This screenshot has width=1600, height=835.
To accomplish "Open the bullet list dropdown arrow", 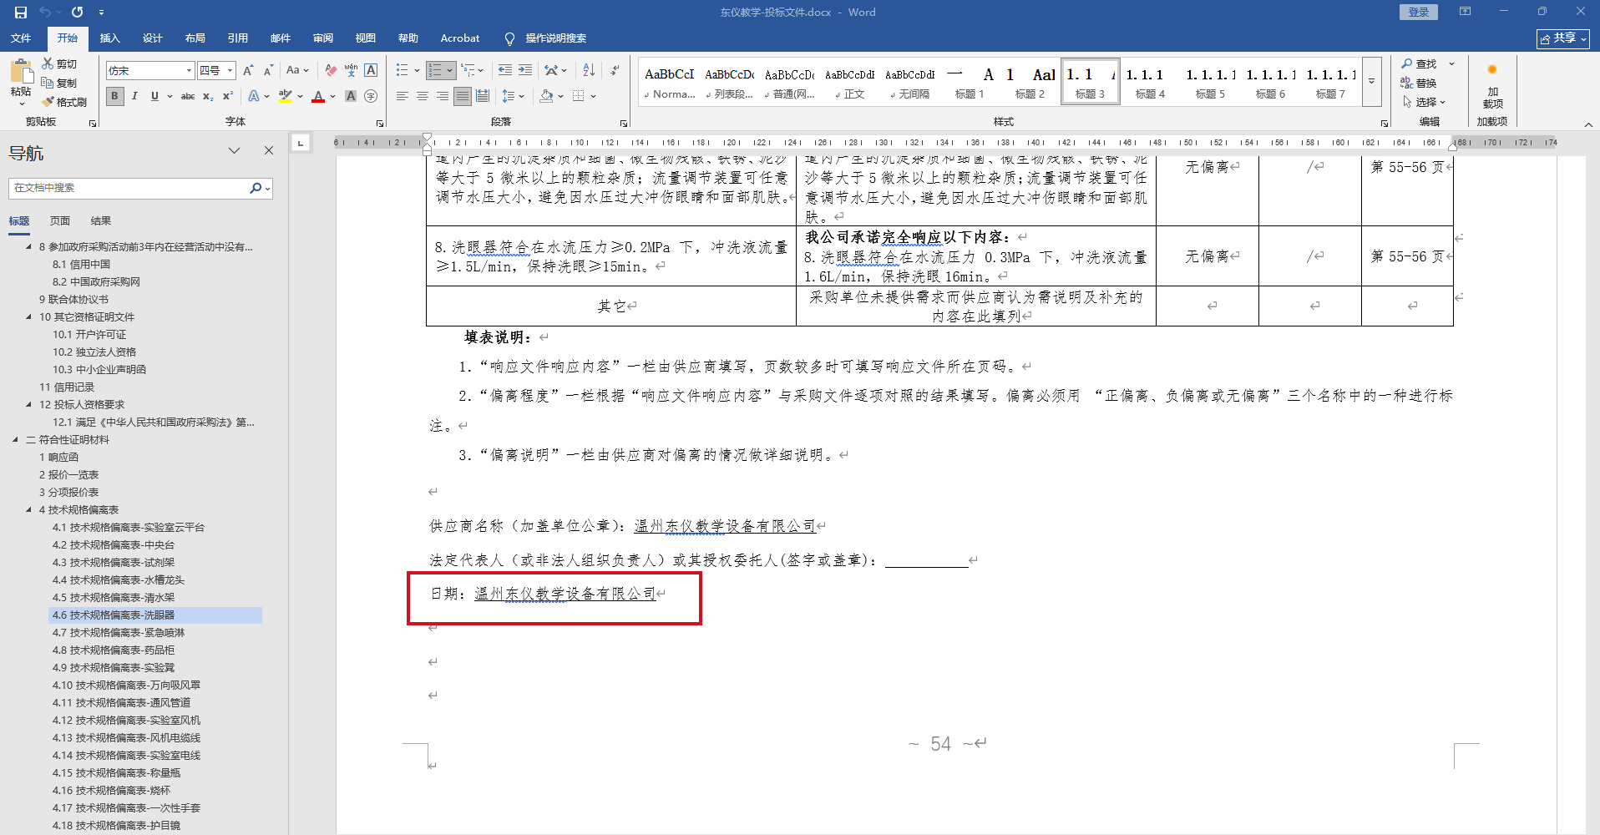I will pos(417,71).
